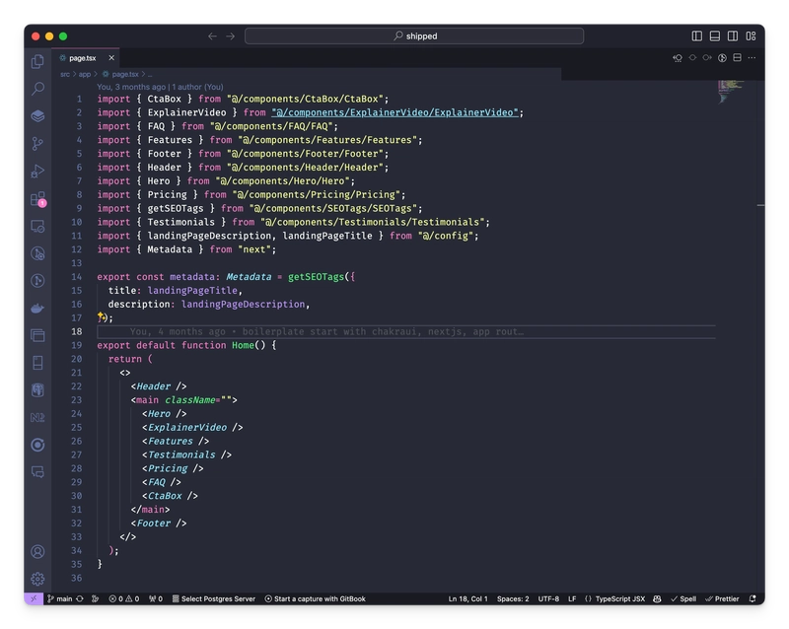Go back with the left arrow
Viewport: 789px width, 629px height.
click(x=212, y=36)
